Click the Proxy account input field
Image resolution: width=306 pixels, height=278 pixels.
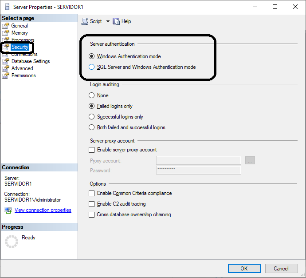pos(198,160)
